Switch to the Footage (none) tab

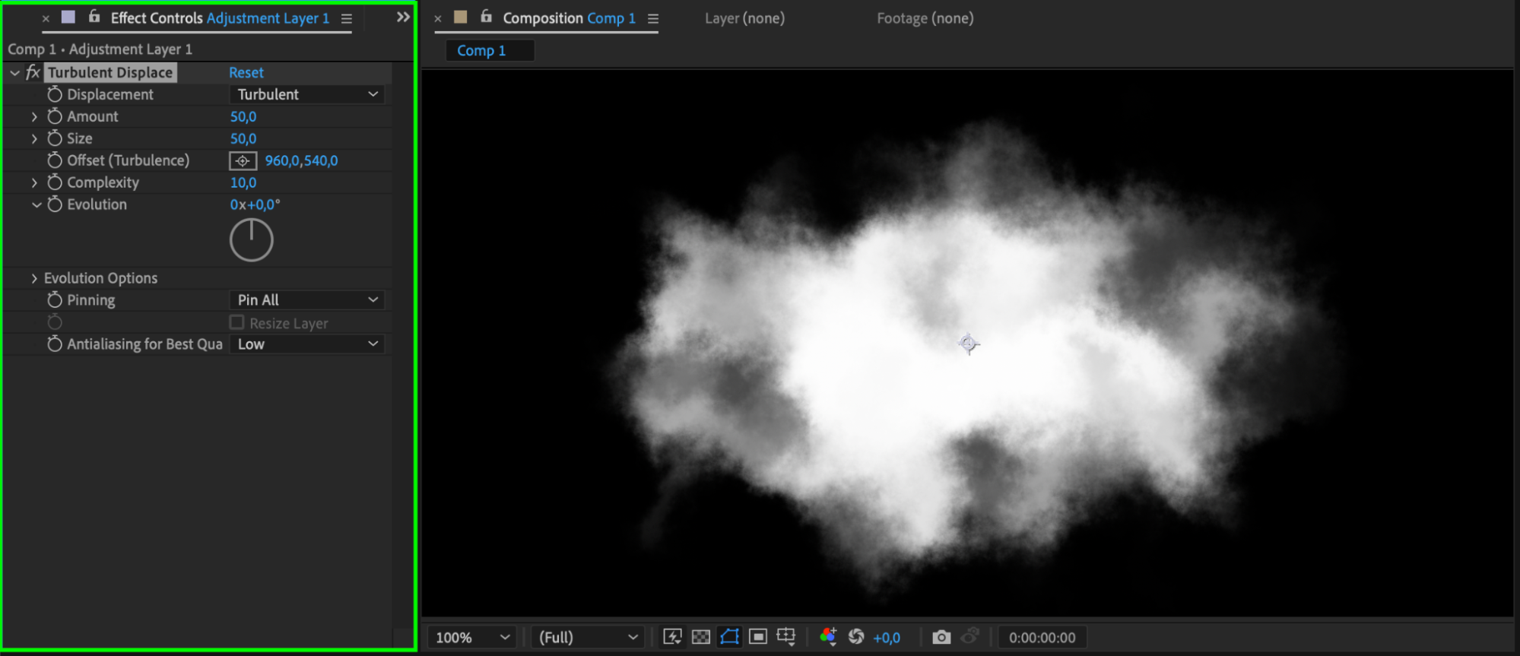click(925, 18)
